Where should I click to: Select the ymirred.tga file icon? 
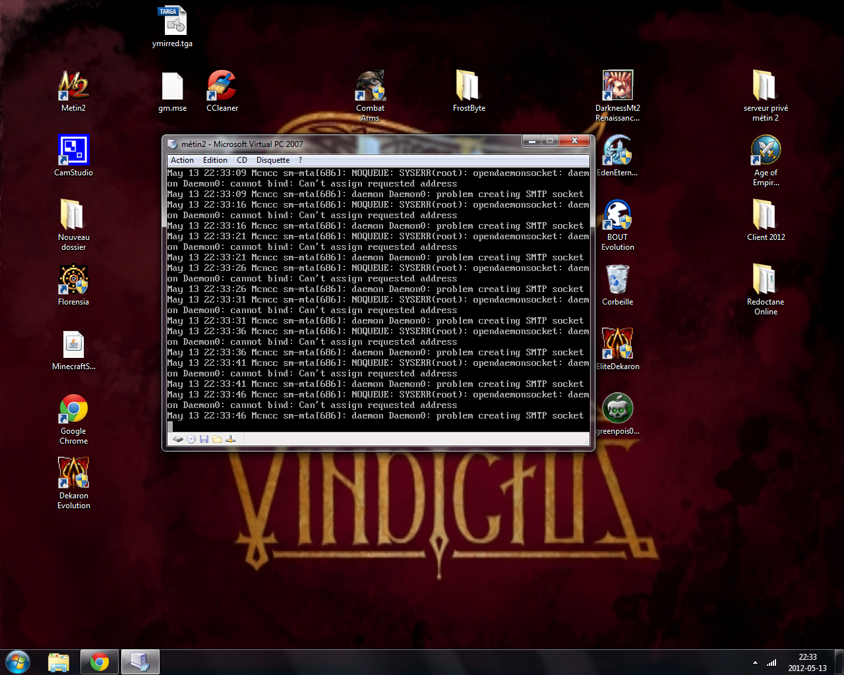(x=172, y=27)
